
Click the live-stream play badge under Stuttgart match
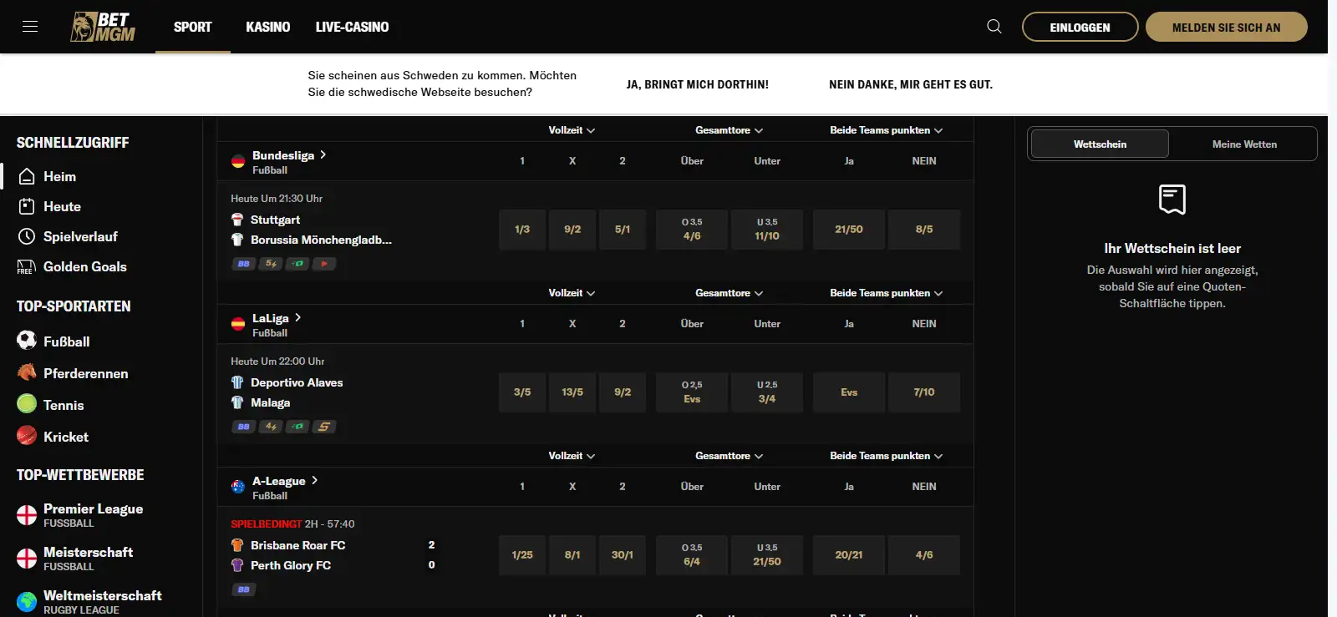(324, 264)
